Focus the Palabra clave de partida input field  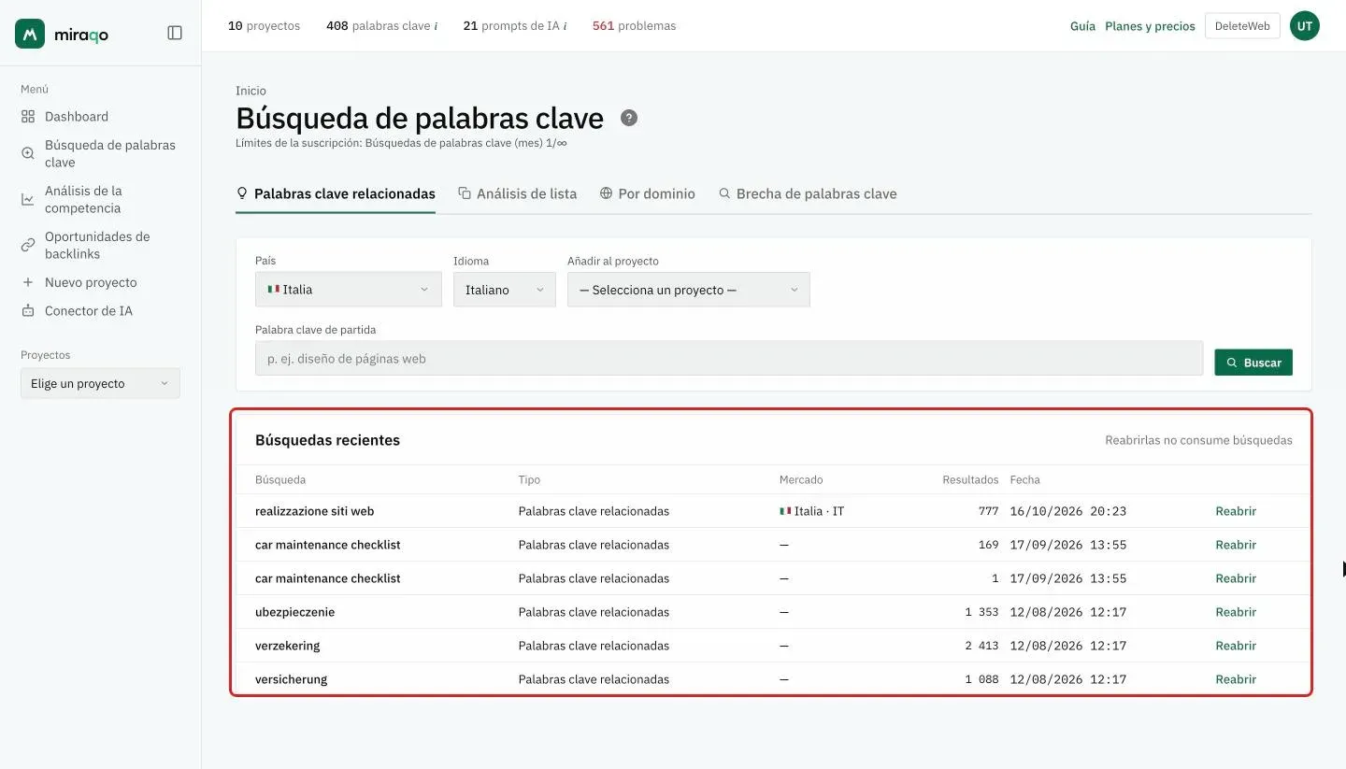tap(729, 358)
